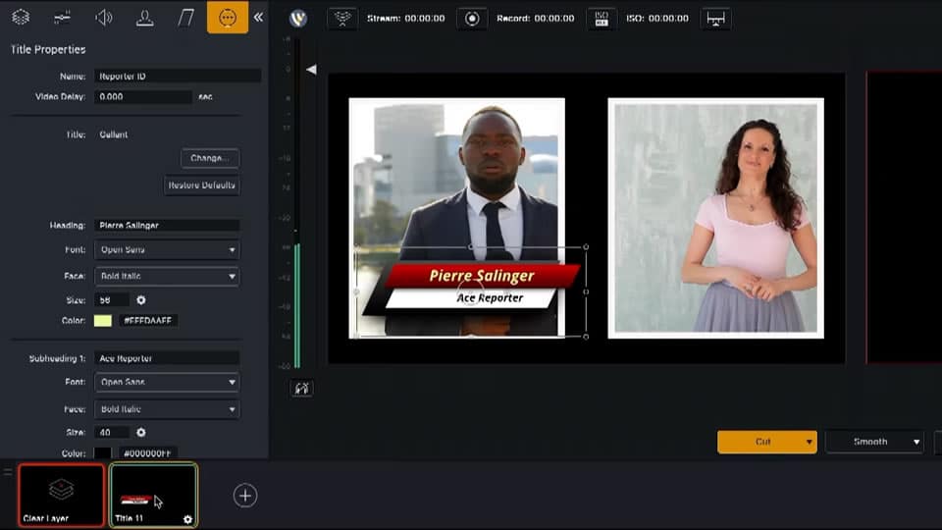
Task: Click the Change... title button
Action: point(209,158)
